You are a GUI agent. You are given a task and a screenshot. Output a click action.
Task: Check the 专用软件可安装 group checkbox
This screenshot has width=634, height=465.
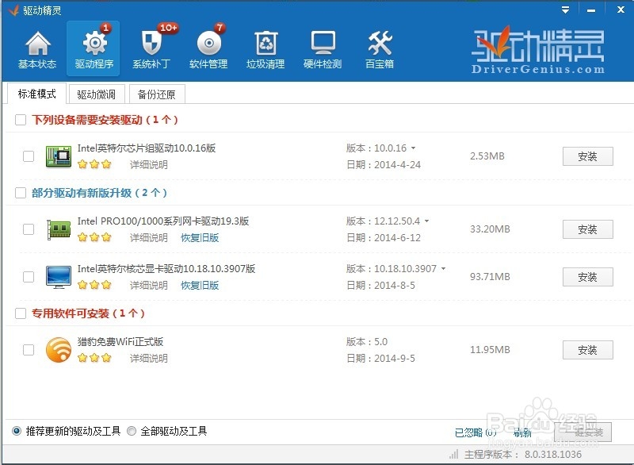(21, 313)
